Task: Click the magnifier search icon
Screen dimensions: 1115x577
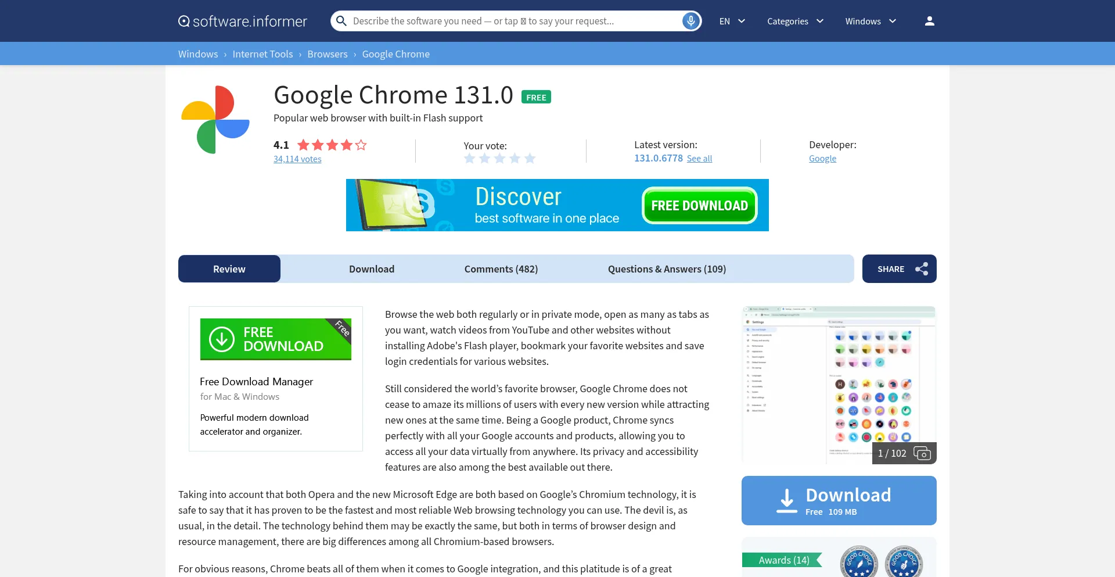Action: (342, 21)
